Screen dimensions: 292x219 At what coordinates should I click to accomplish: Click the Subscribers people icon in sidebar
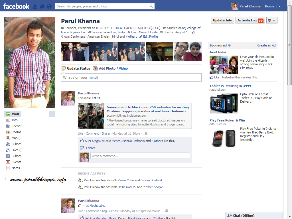coord(8,144)
